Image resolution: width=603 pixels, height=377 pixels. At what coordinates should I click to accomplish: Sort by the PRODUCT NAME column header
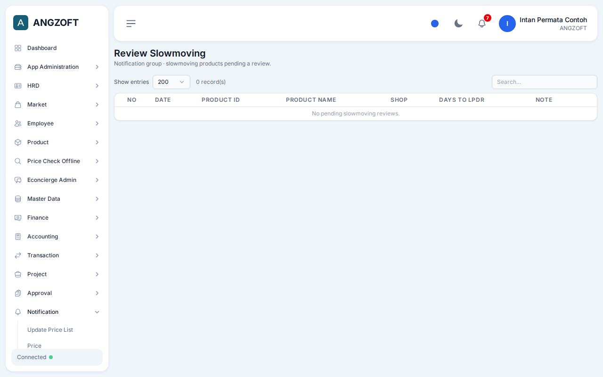(x=311, y=100)
